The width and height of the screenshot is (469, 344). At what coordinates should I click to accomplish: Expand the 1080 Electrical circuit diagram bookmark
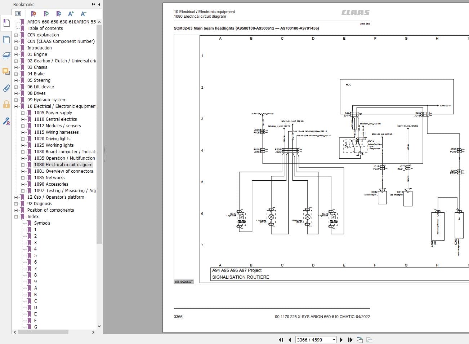click(x=23, y=165)
